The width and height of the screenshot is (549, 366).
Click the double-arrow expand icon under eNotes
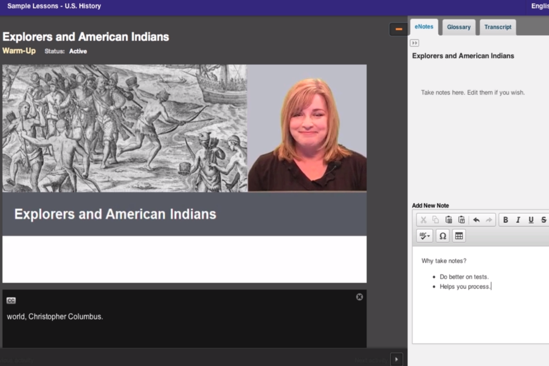[x=414, y=43]
